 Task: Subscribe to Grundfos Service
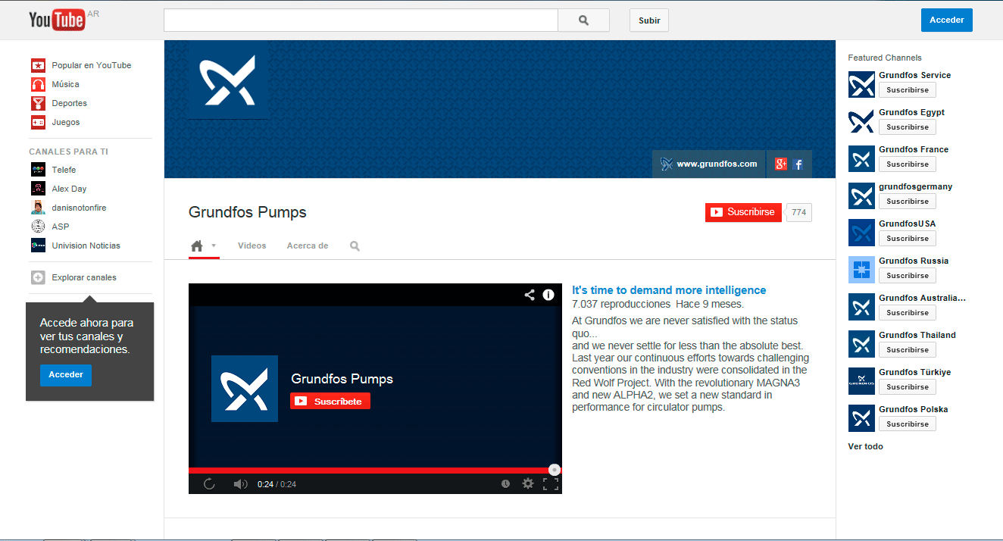click(908, 90)
